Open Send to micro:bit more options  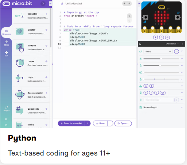[x=87, y=123]
